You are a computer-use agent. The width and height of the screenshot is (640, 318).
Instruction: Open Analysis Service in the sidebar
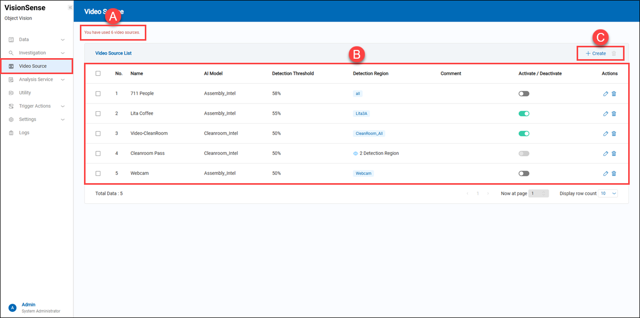(36, 80)
